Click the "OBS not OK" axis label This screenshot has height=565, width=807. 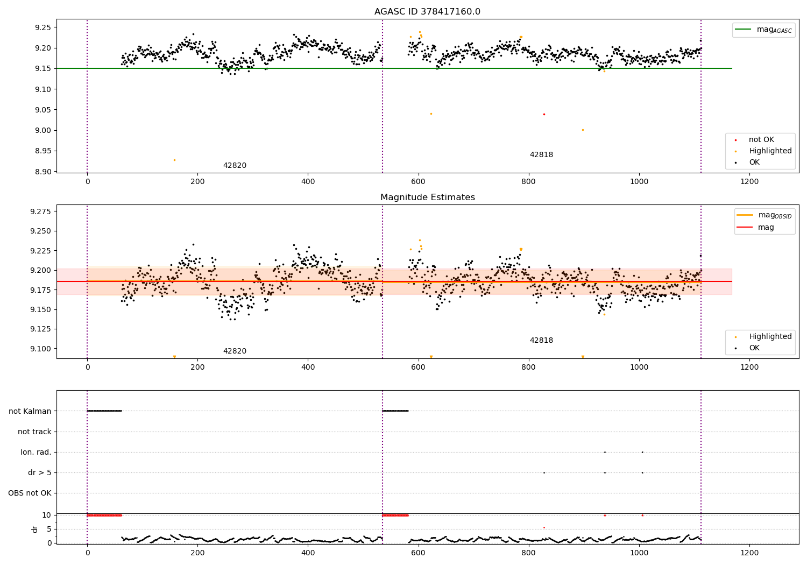click(30, 493)
